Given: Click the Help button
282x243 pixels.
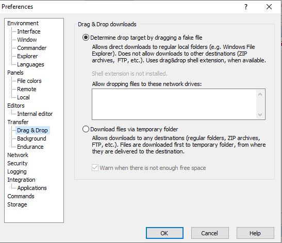Looking at the screenshot, I should click(x=255, y=233).
